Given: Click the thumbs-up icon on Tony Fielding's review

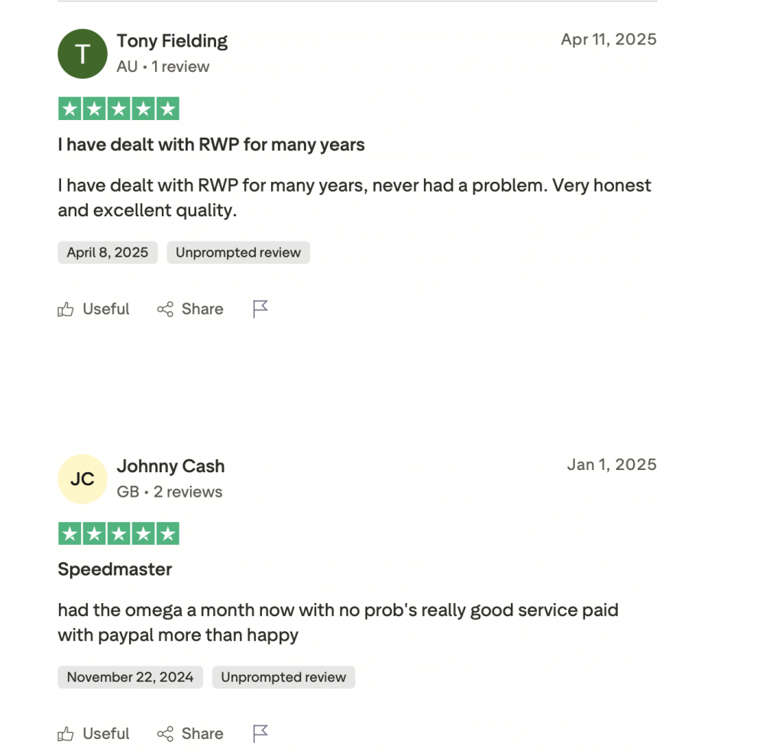Looking at the screenshot, I should point(66,310).
